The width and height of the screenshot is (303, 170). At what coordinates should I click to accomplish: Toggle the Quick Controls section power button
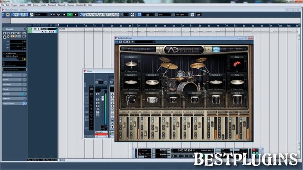point(25,103)
